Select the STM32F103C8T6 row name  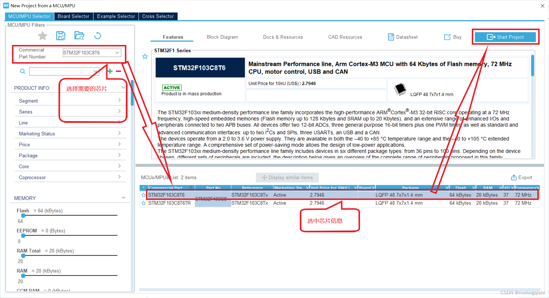[x=166, y=195]
